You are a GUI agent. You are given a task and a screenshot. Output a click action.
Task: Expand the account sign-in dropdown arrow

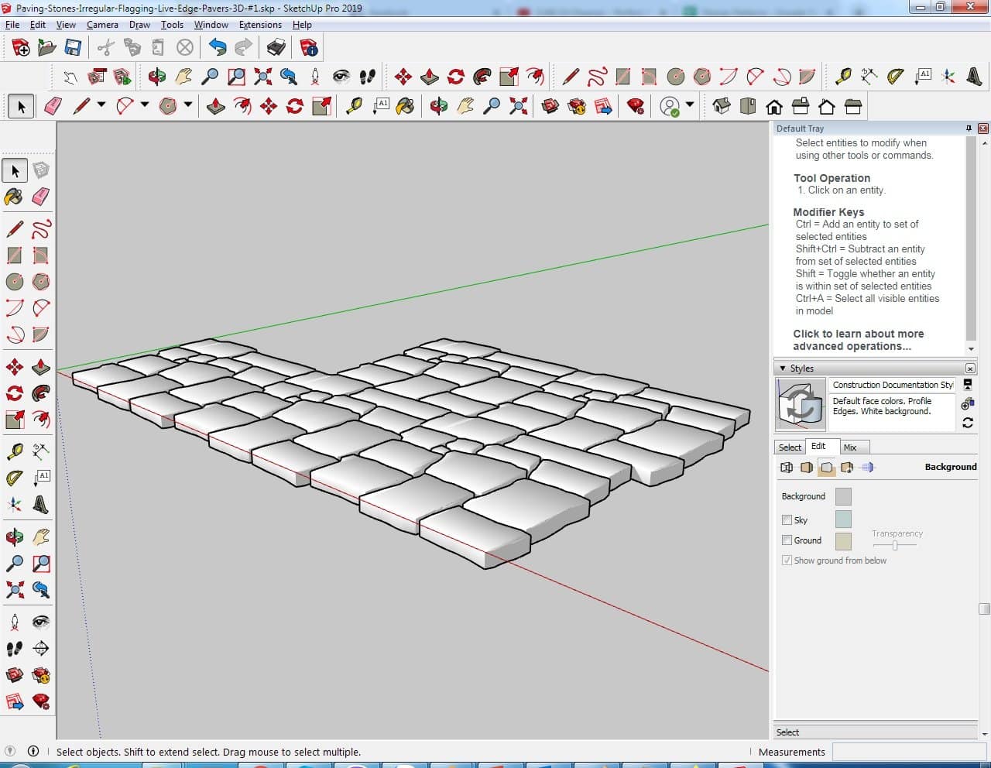tap(690, 105)
